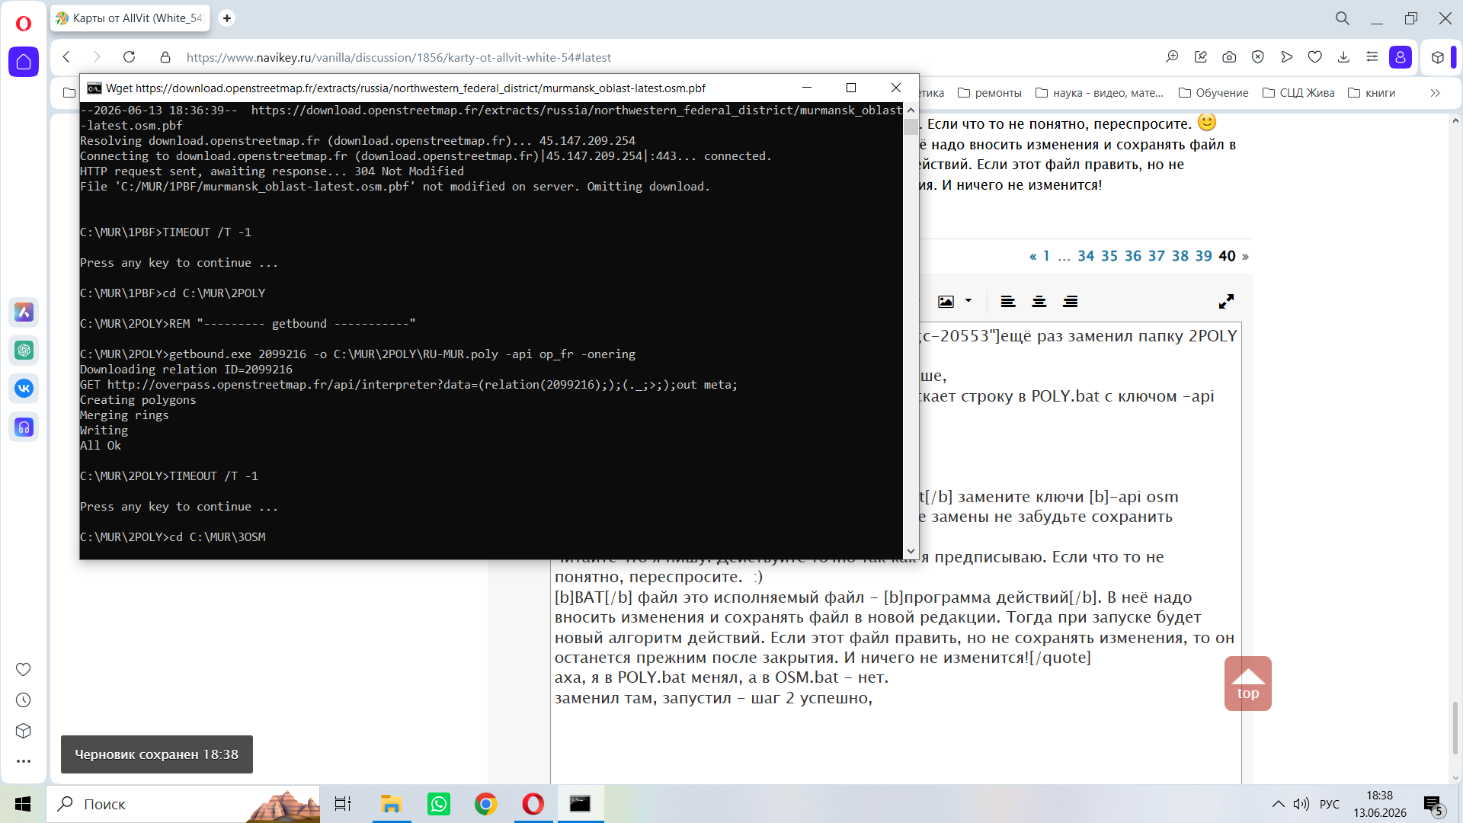Open File Explorer from the taskbar
This screenshot has width=1463, height=823.
[391, 804]
